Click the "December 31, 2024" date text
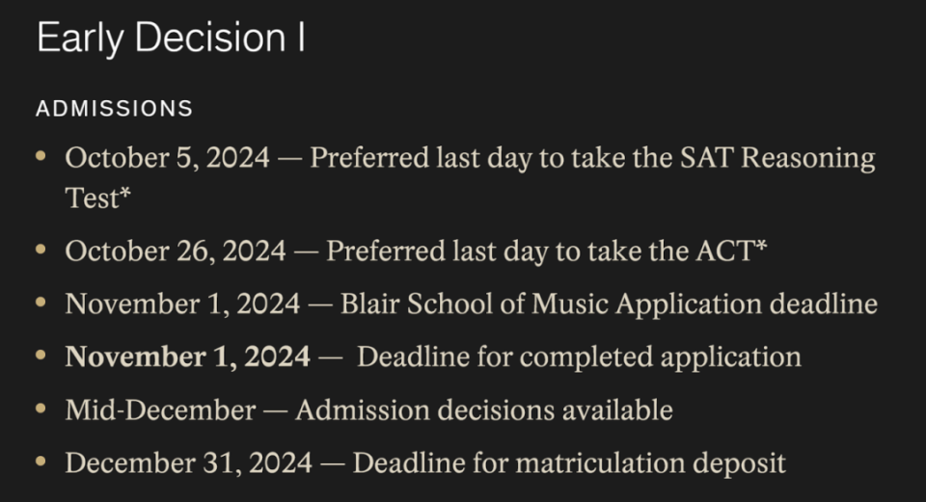Screen dimensions: 926x502 click(x=188, y=462)
